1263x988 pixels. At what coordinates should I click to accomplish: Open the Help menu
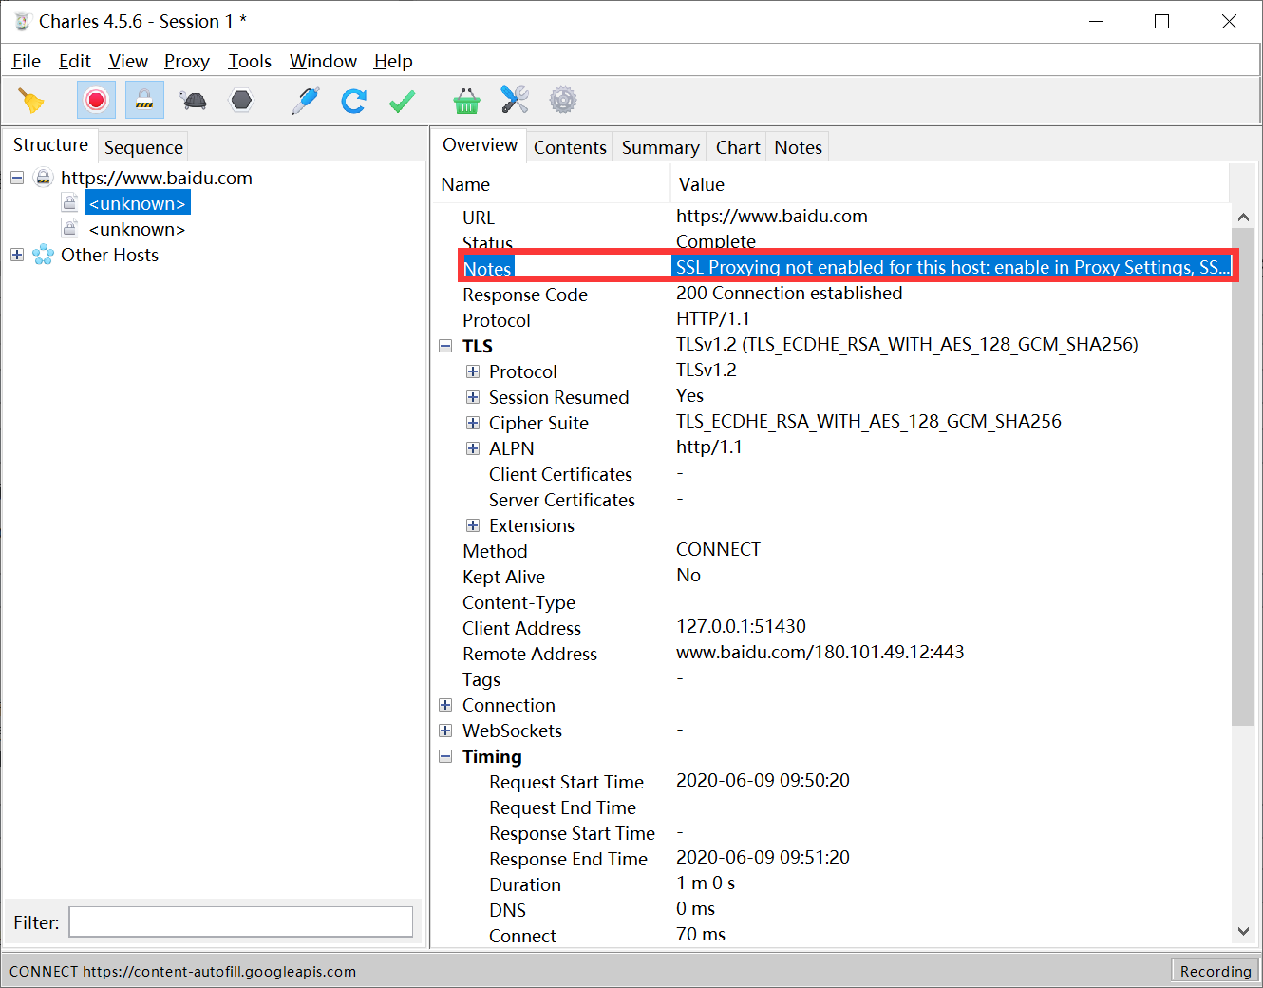tap(393, 61)
